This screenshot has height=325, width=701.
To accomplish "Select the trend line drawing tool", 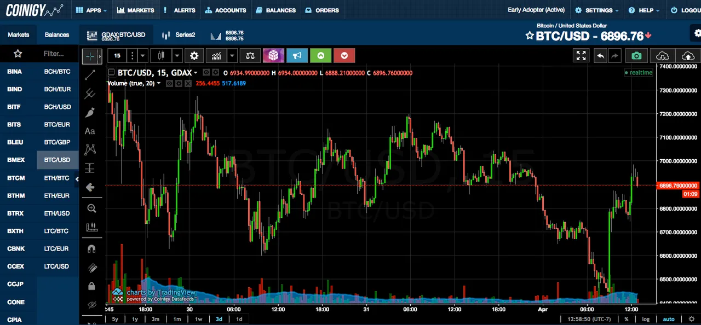I will [90, 75].
